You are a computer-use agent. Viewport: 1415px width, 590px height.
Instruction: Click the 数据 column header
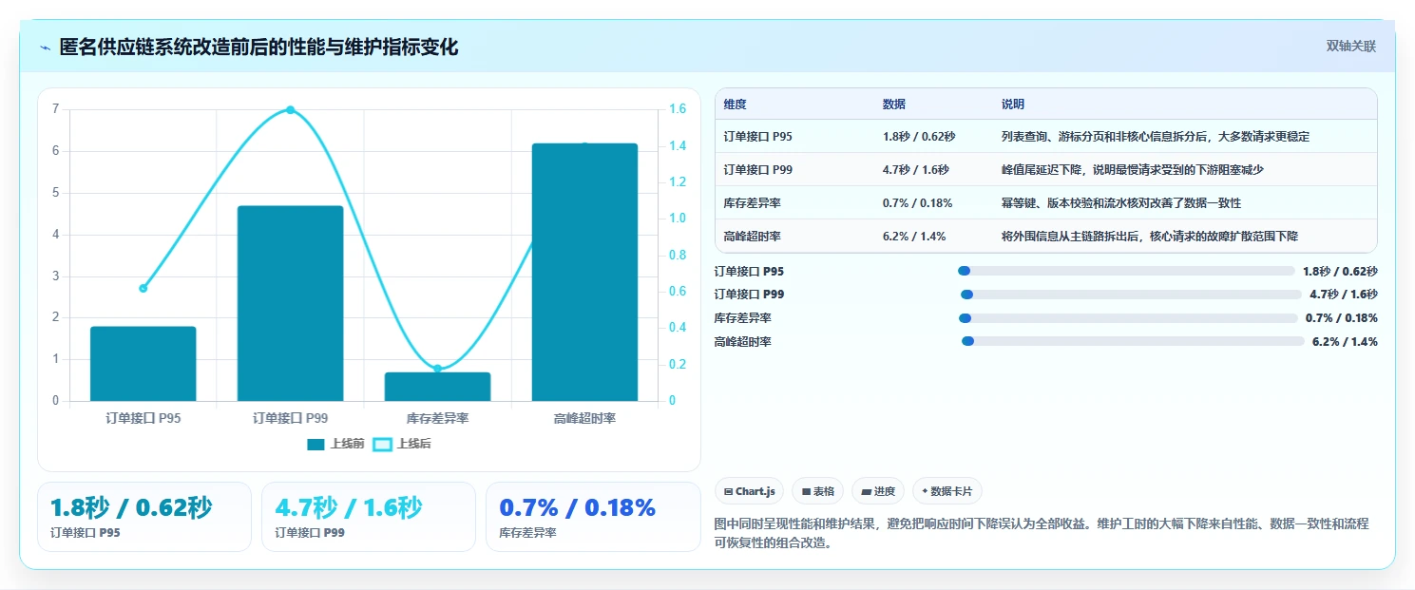pyautogui.click(x=893, y=105)
